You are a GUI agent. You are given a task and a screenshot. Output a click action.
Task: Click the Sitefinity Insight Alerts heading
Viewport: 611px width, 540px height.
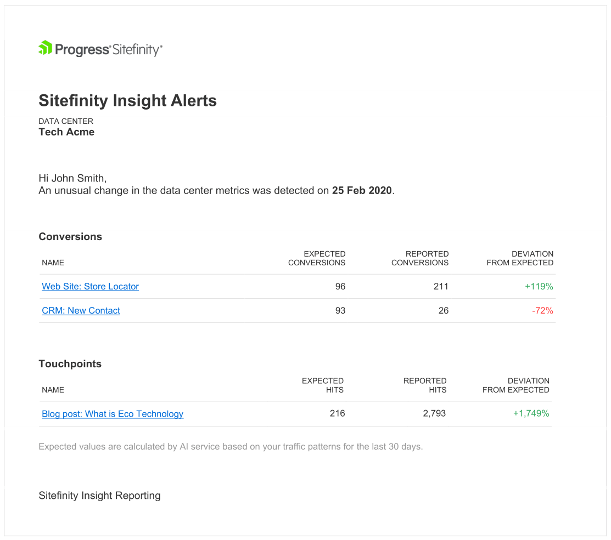127,101
